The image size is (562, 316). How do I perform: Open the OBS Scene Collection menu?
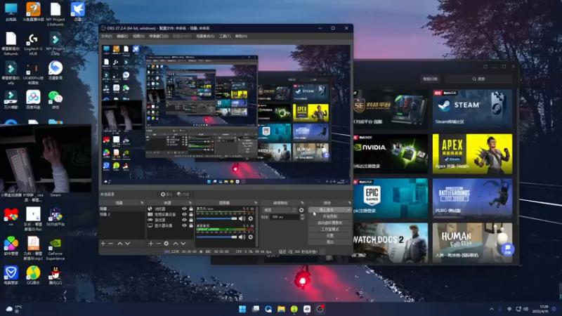coord(205,37)
